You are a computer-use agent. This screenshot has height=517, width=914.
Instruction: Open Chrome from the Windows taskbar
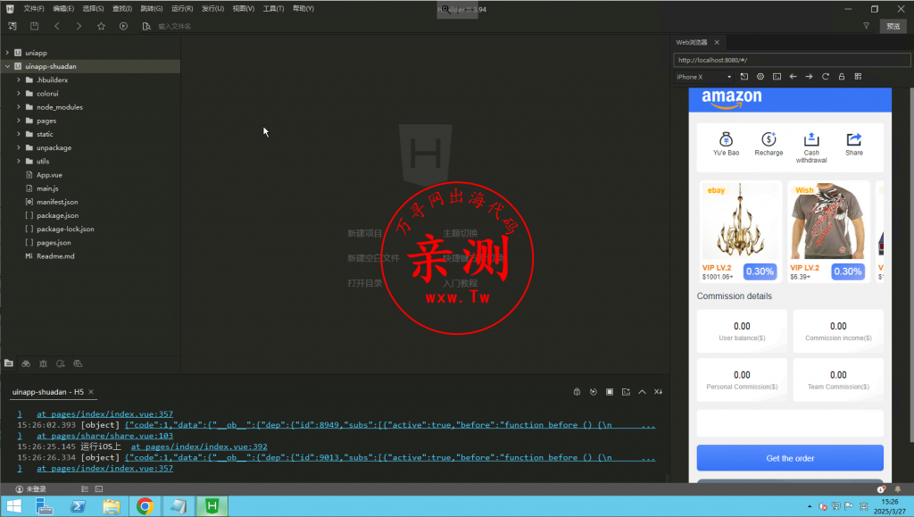(x=145, y=506)
